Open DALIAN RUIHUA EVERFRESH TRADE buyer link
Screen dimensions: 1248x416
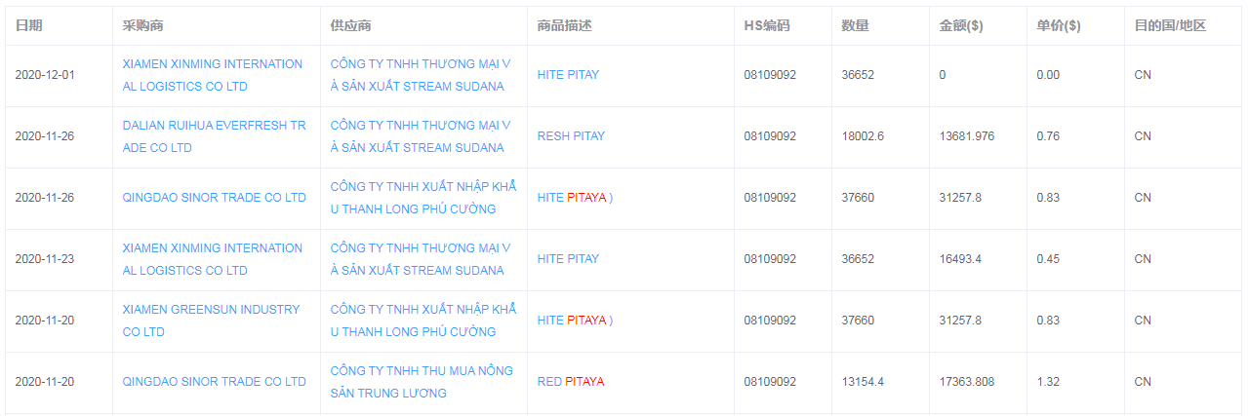tap(214, 136)
